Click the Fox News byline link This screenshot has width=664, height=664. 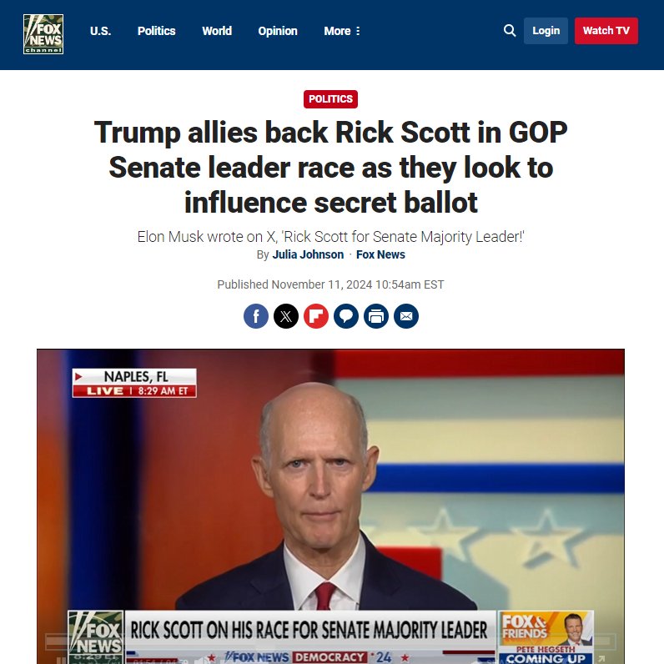point(380,254)
